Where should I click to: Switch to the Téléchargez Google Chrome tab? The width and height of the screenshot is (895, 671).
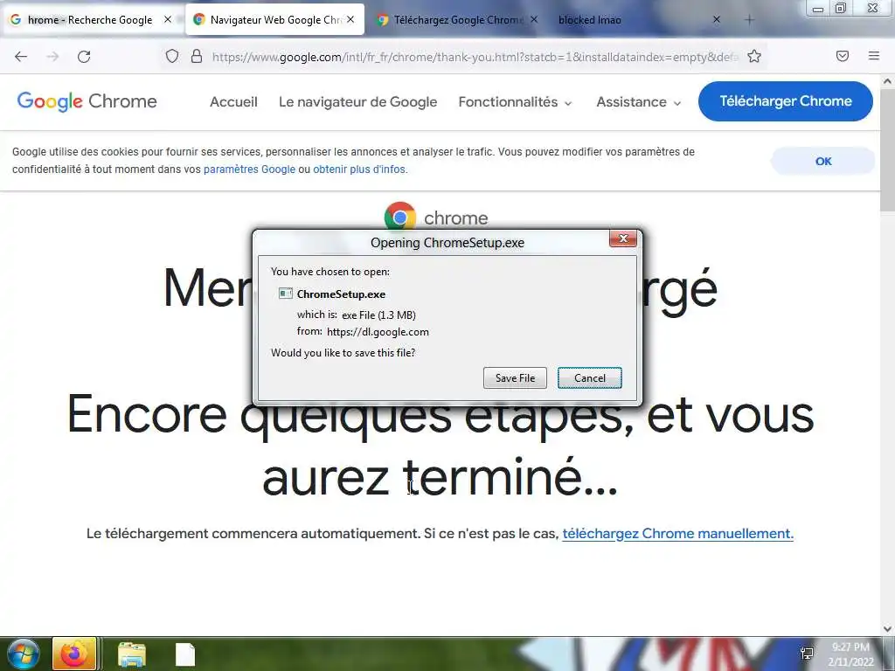coord(458,20)
